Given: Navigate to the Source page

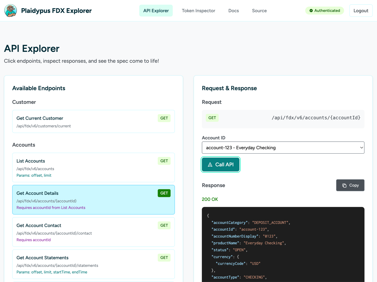Looking at the screenshot, I should coord(259,11).
